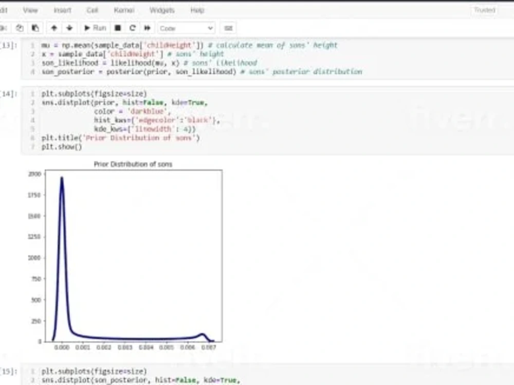Image resolution: width=514 pixels, height=385 pixels.
Task: Open the cell type Code dropdown
Action: point(186,28)
